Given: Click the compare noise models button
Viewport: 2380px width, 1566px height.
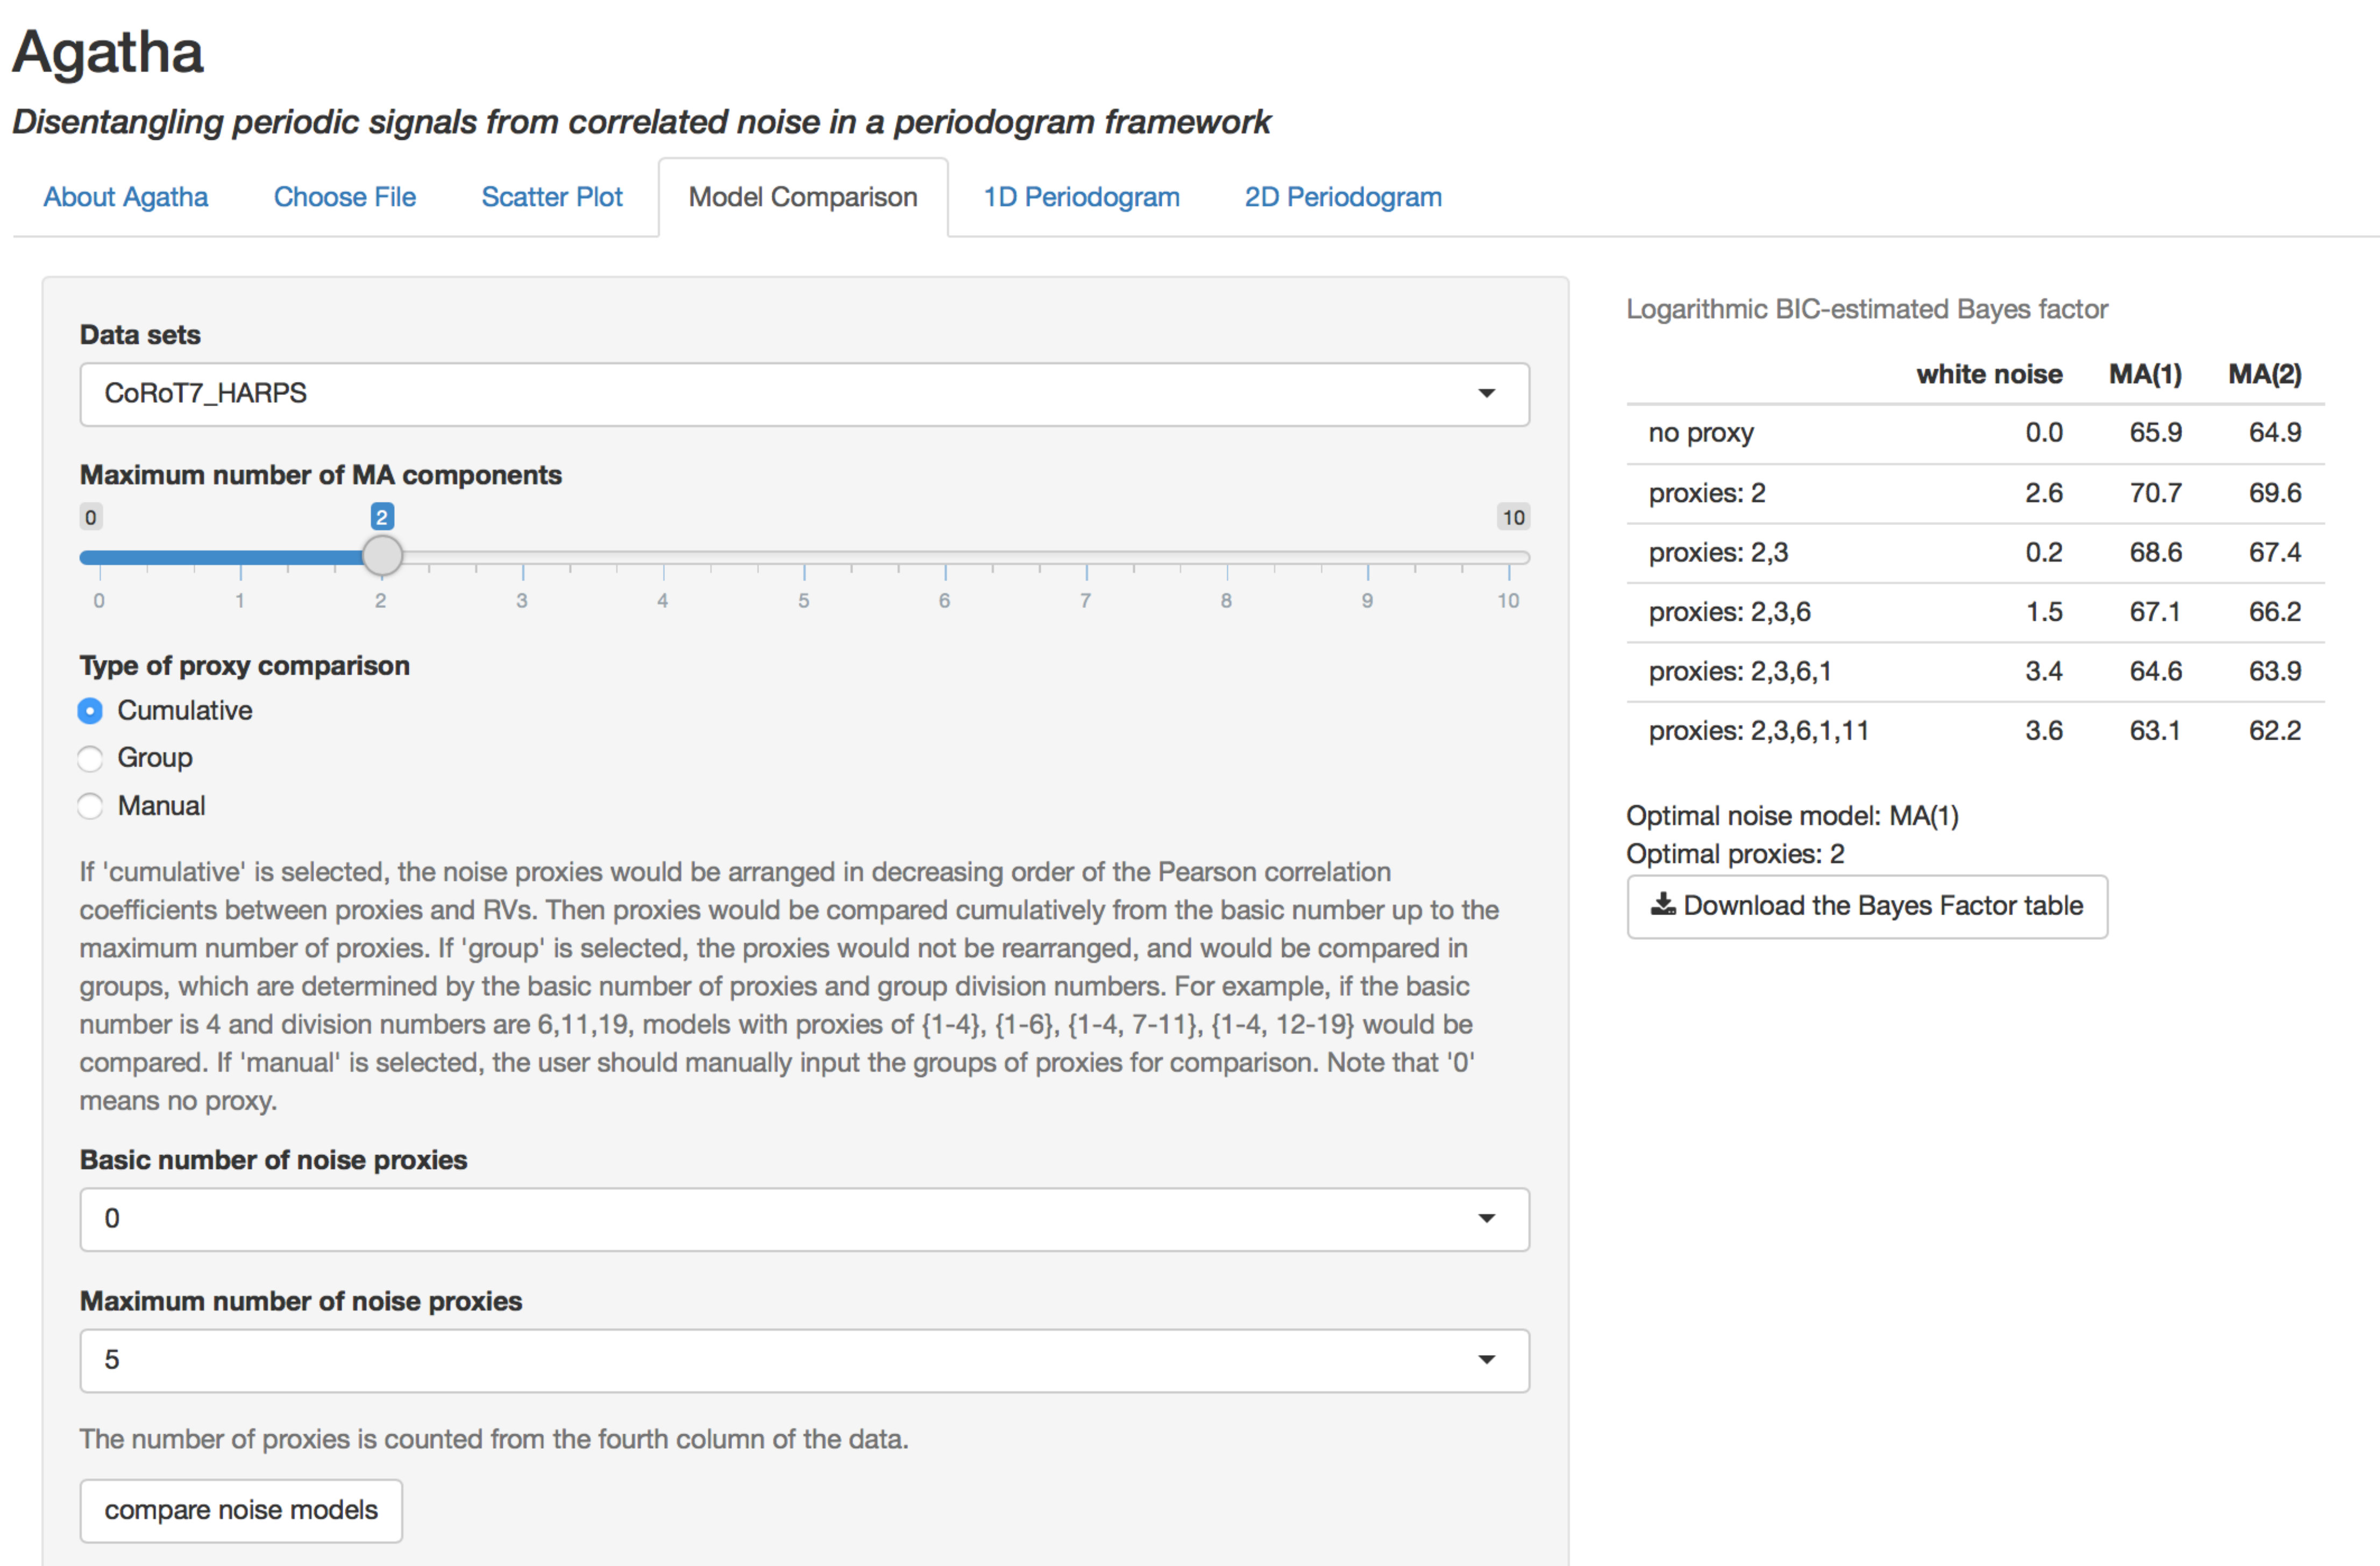Looking at the screenshot, I should pyautogui.click(x=241, y=1510).
